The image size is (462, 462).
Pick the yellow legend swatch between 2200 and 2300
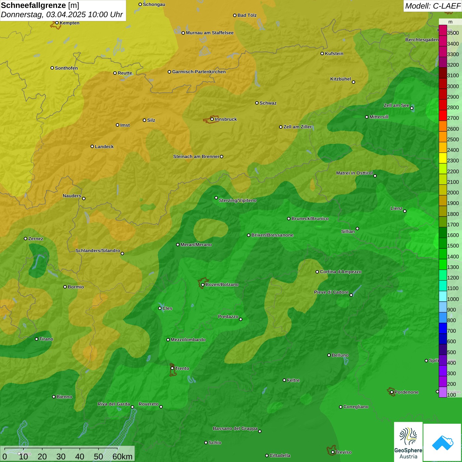[x=443, y=169]
